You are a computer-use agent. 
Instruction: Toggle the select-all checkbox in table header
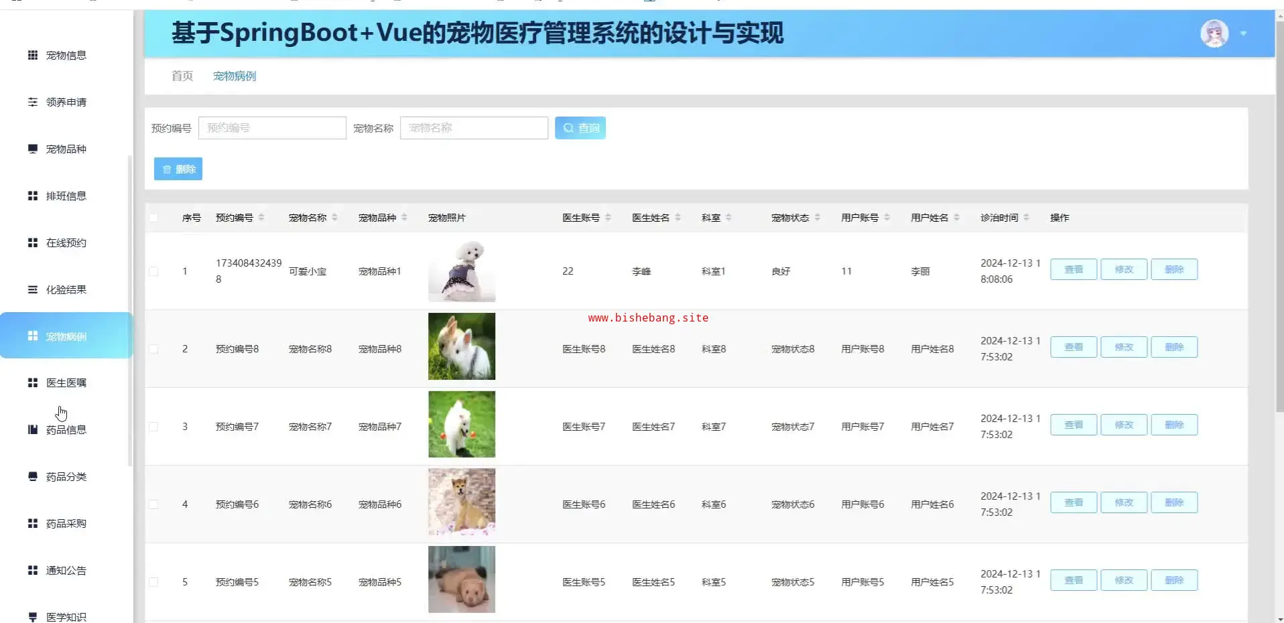pos(153,218)
